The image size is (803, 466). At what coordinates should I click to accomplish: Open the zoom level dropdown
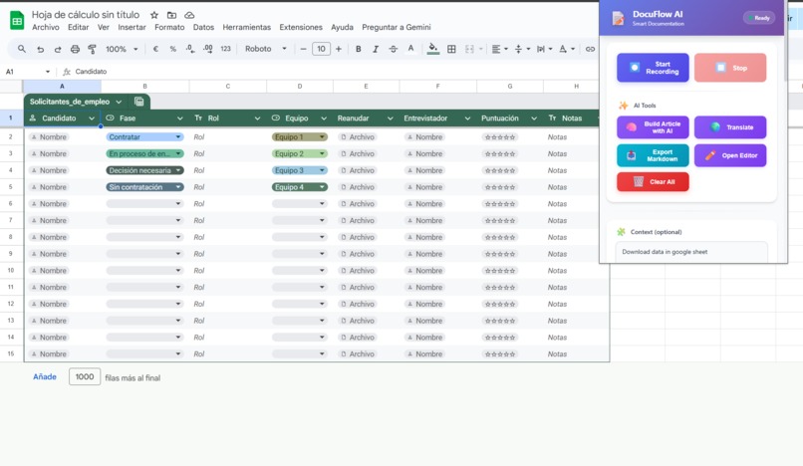click(122, 49)
